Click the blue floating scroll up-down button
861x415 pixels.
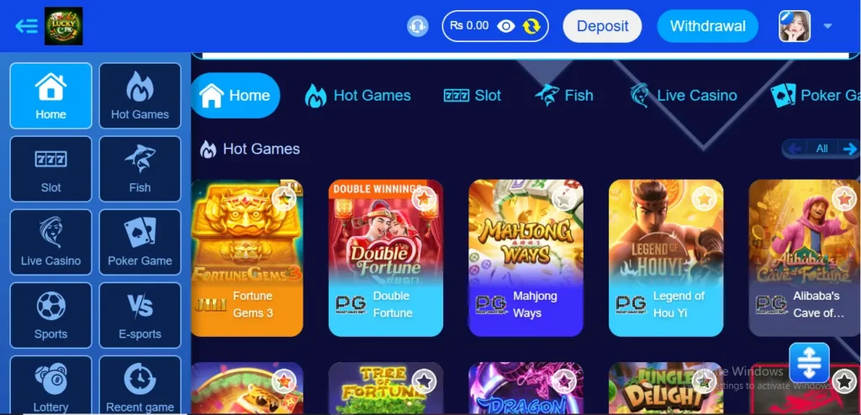point(810,362)
